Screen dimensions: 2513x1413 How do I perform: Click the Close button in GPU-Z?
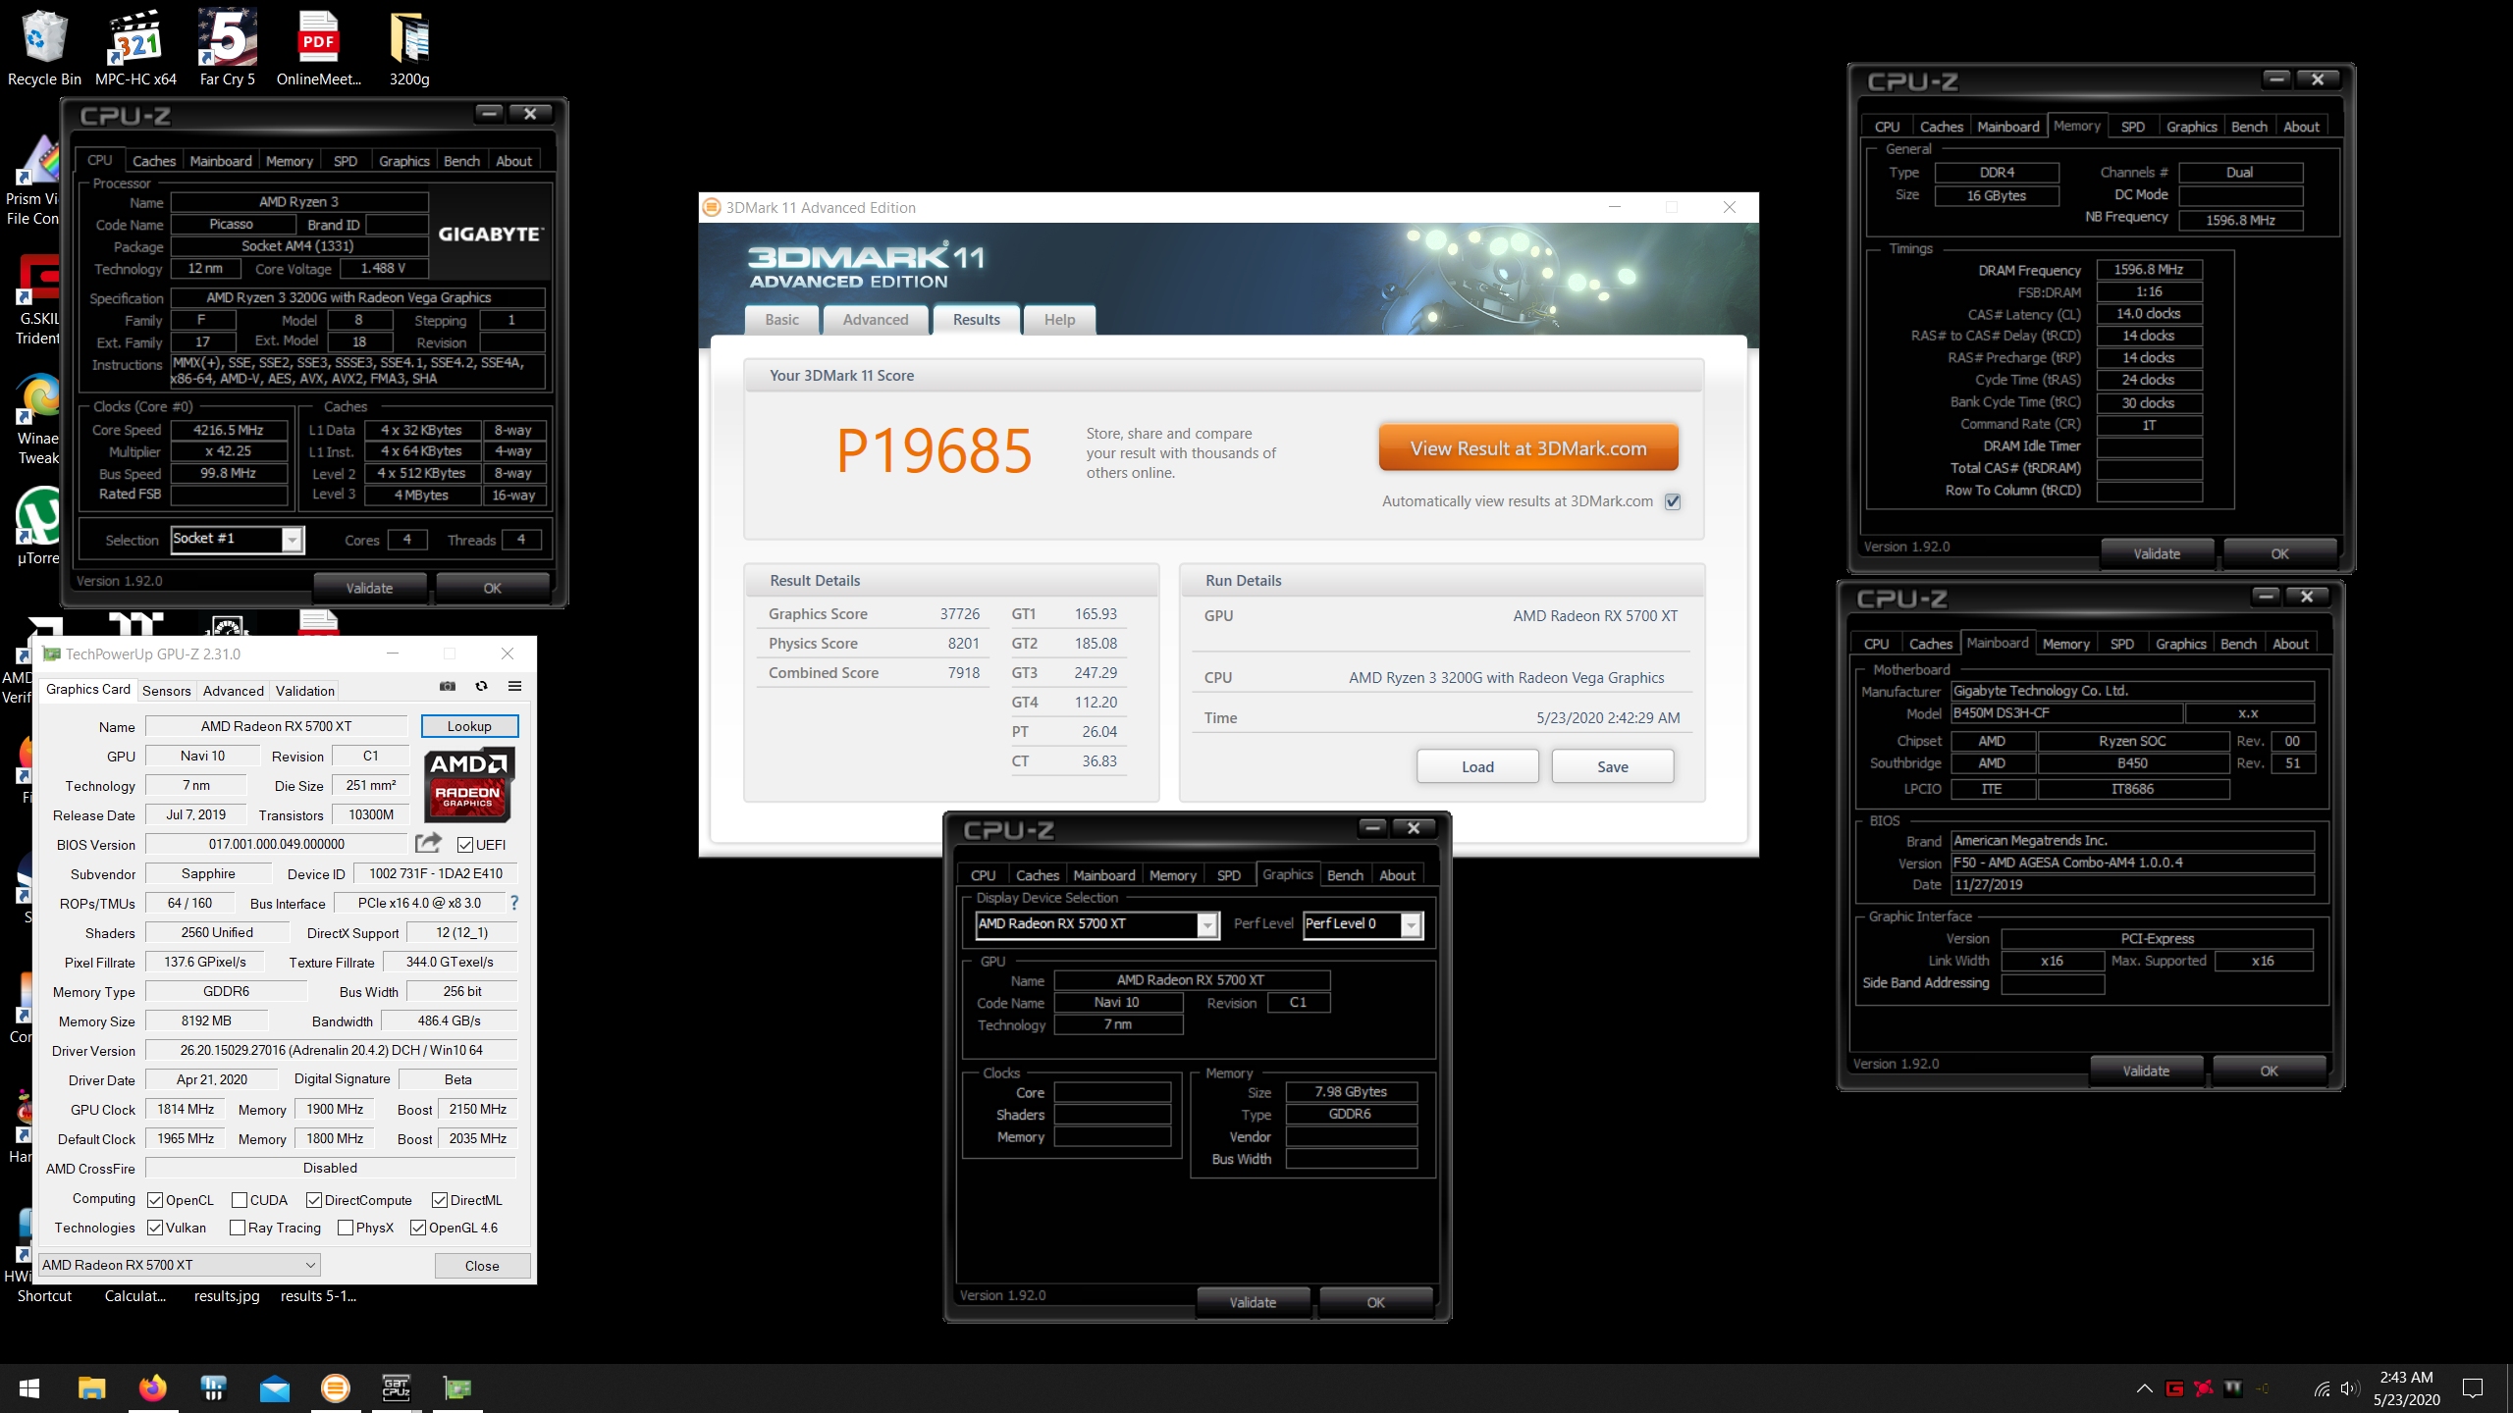pos(482,1266)
